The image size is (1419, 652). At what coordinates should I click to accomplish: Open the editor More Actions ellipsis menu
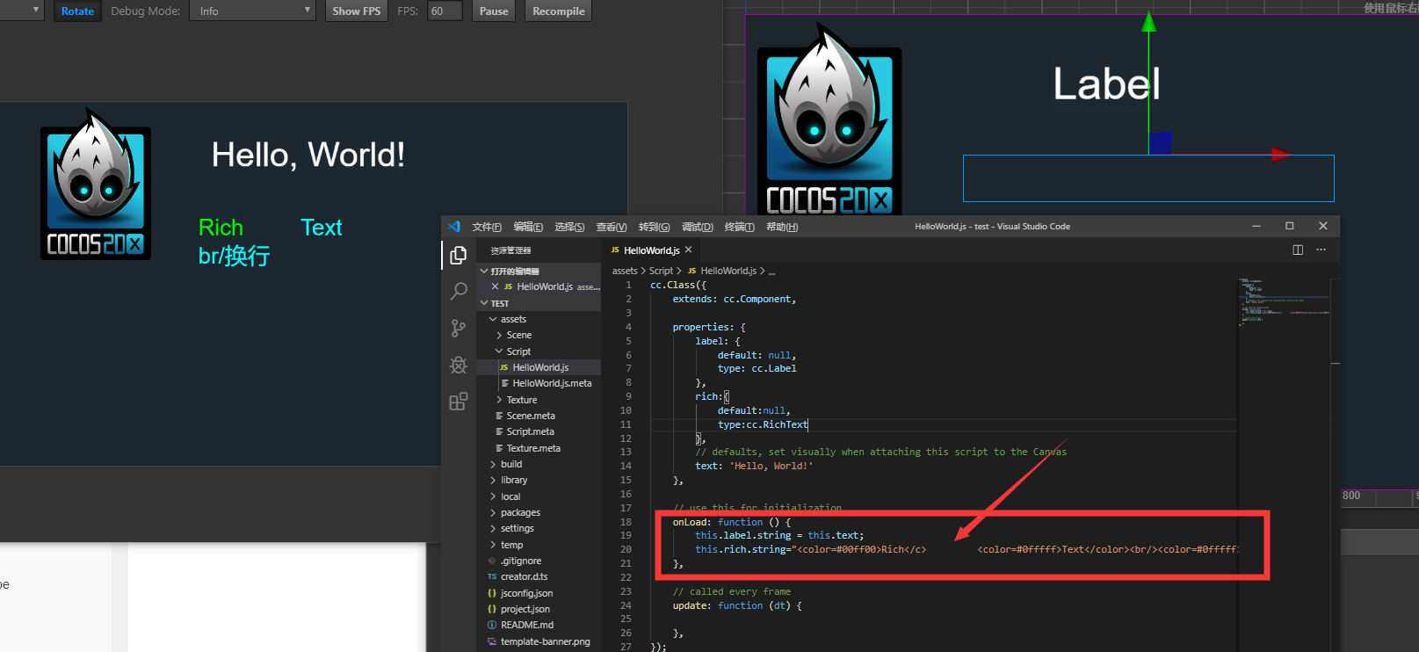click(x=1321, y=250)
